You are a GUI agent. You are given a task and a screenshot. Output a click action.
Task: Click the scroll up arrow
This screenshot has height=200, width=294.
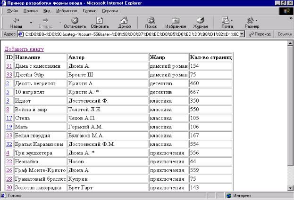290,43
